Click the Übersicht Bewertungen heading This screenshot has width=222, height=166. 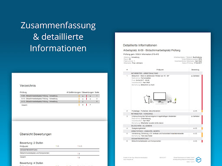[x=36, y=134]
